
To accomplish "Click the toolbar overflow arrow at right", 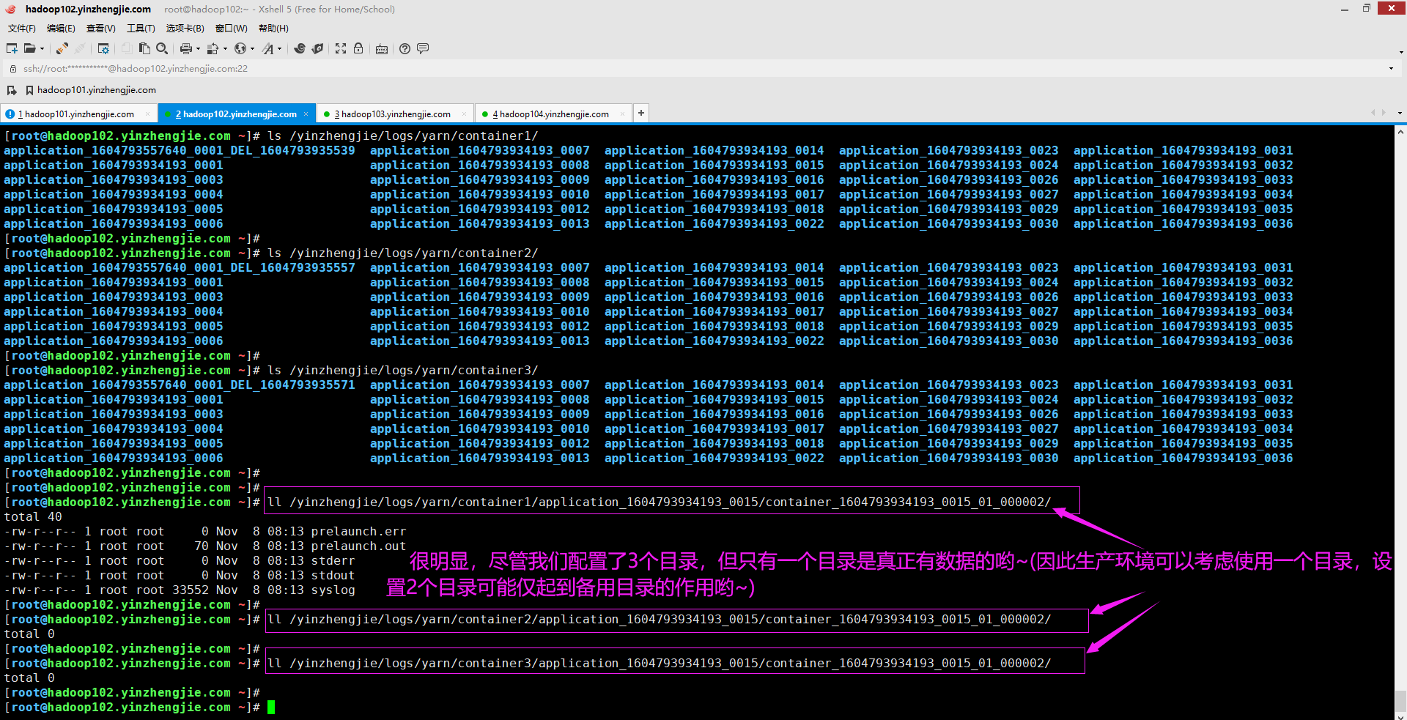I will (x=1401, y=51).
